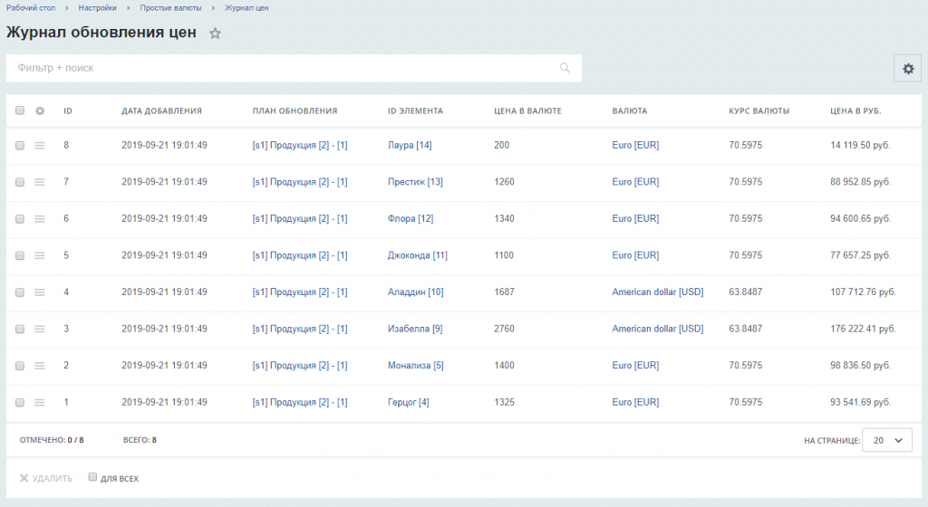Open row actions menu for row ID 3
The width and height of the screenshot is (928, 507).
(x=40, y=329)
